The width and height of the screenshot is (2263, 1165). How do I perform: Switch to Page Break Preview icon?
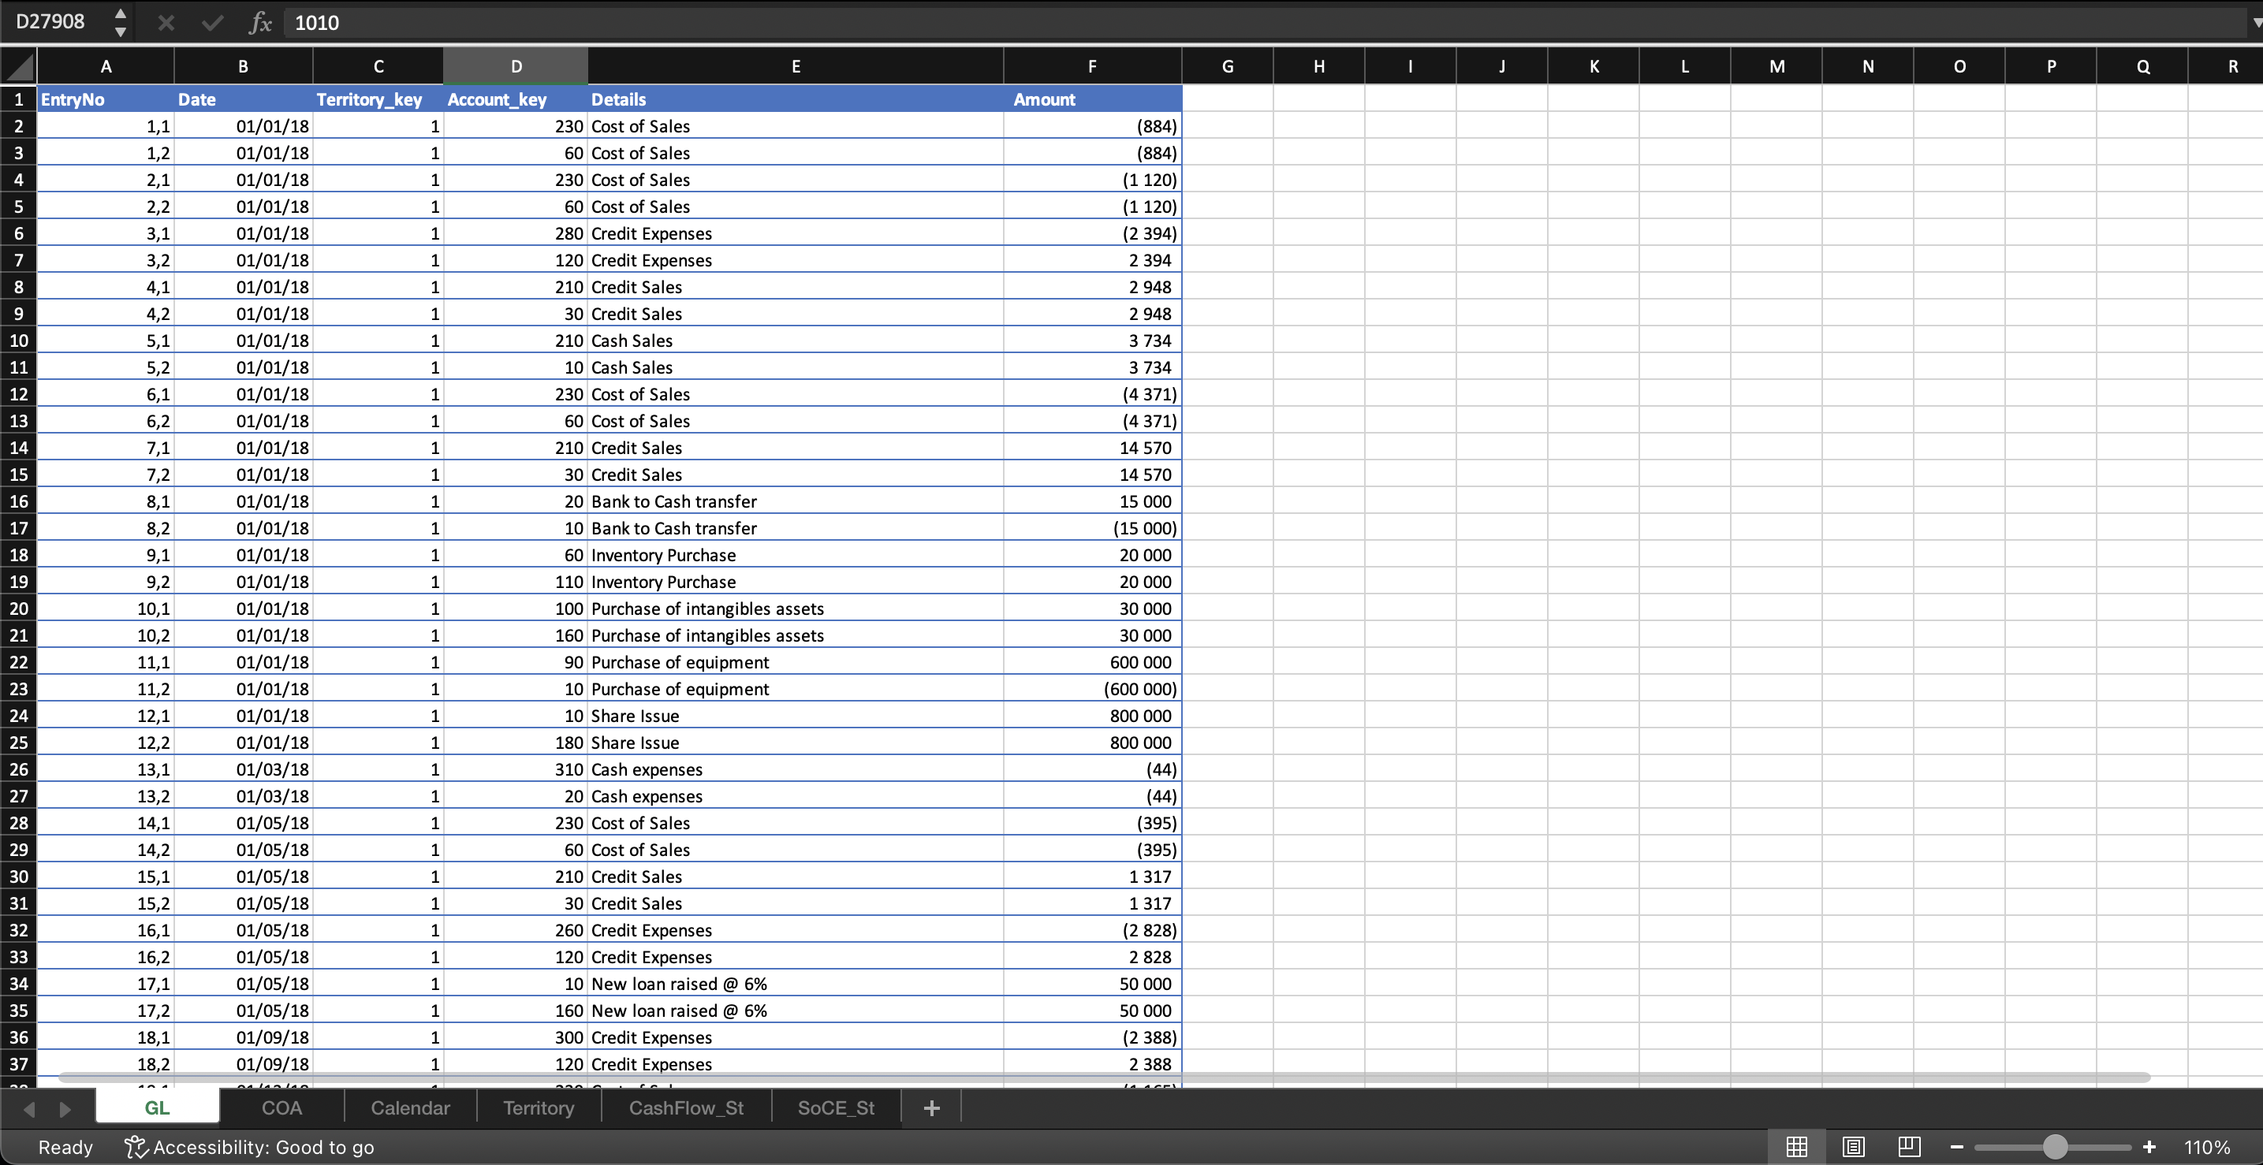pyautogui.click(x=1909, y=1147)
